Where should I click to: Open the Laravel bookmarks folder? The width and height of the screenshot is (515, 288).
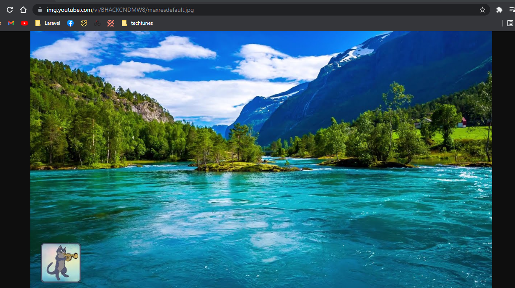(x=48, y=23)
